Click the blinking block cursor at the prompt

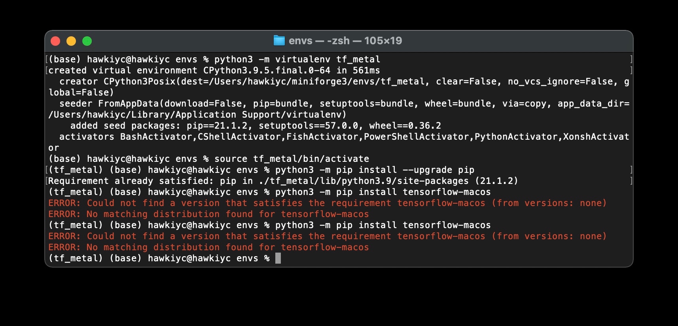pyautogui.click(x=278, y=258)
